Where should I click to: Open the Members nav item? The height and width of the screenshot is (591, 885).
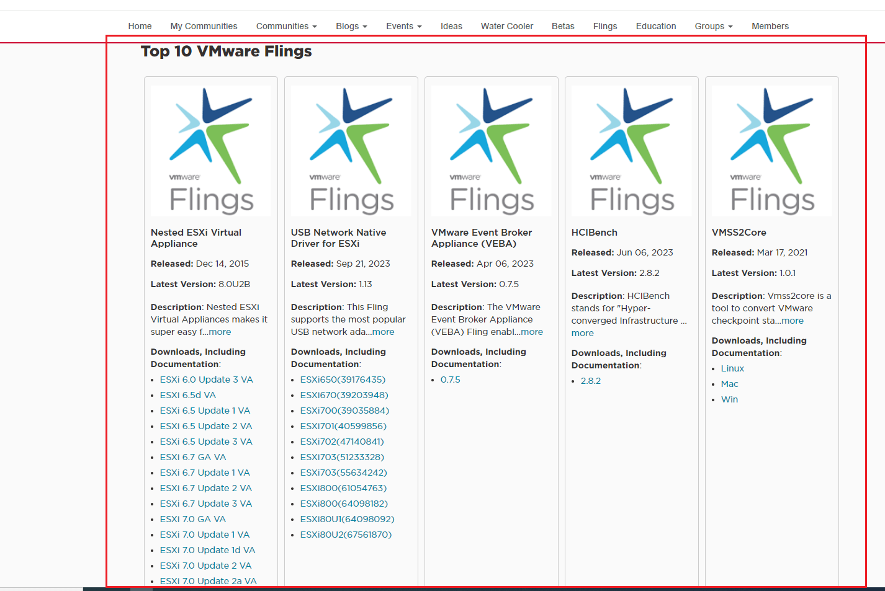770,26
